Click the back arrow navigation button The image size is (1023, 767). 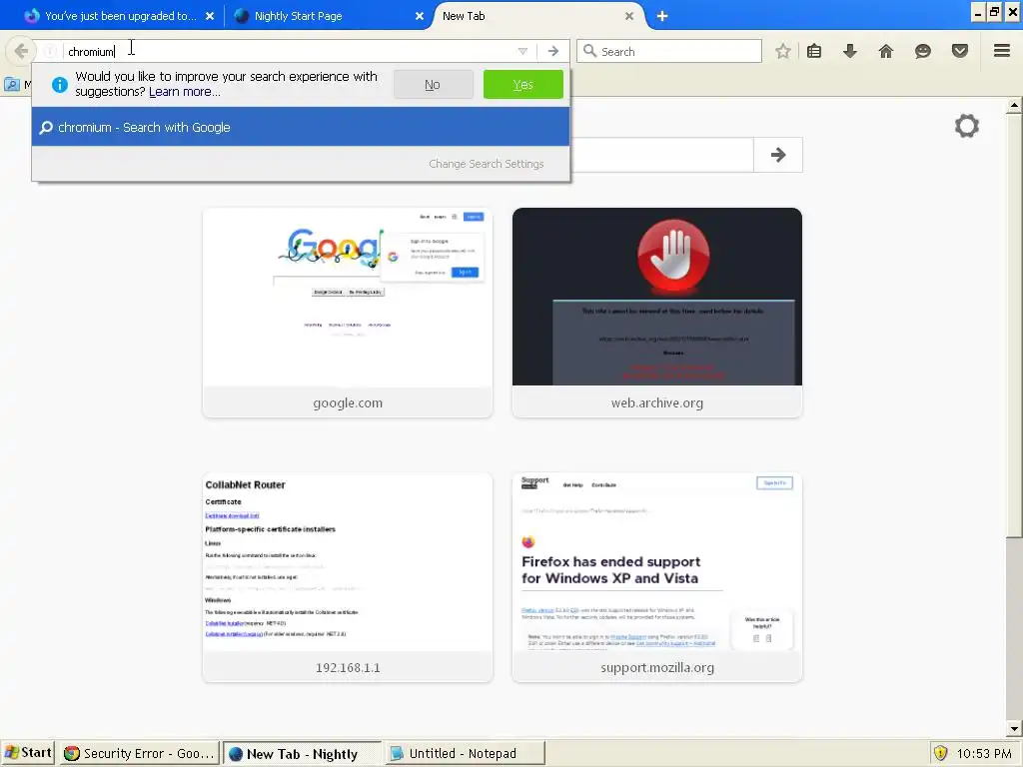(21, 51)
